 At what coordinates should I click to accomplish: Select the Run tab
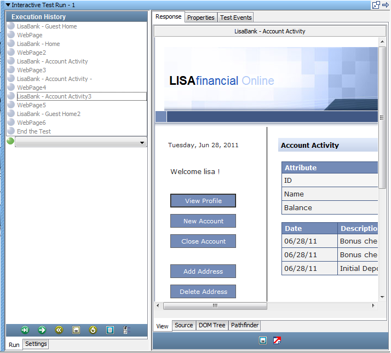14,345
